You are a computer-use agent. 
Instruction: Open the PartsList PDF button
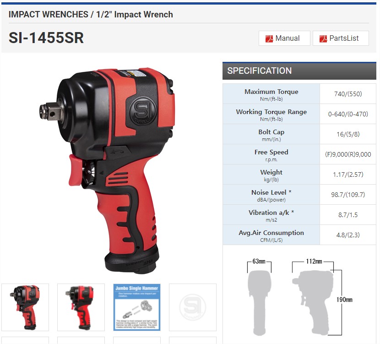[x=341, y=38]
